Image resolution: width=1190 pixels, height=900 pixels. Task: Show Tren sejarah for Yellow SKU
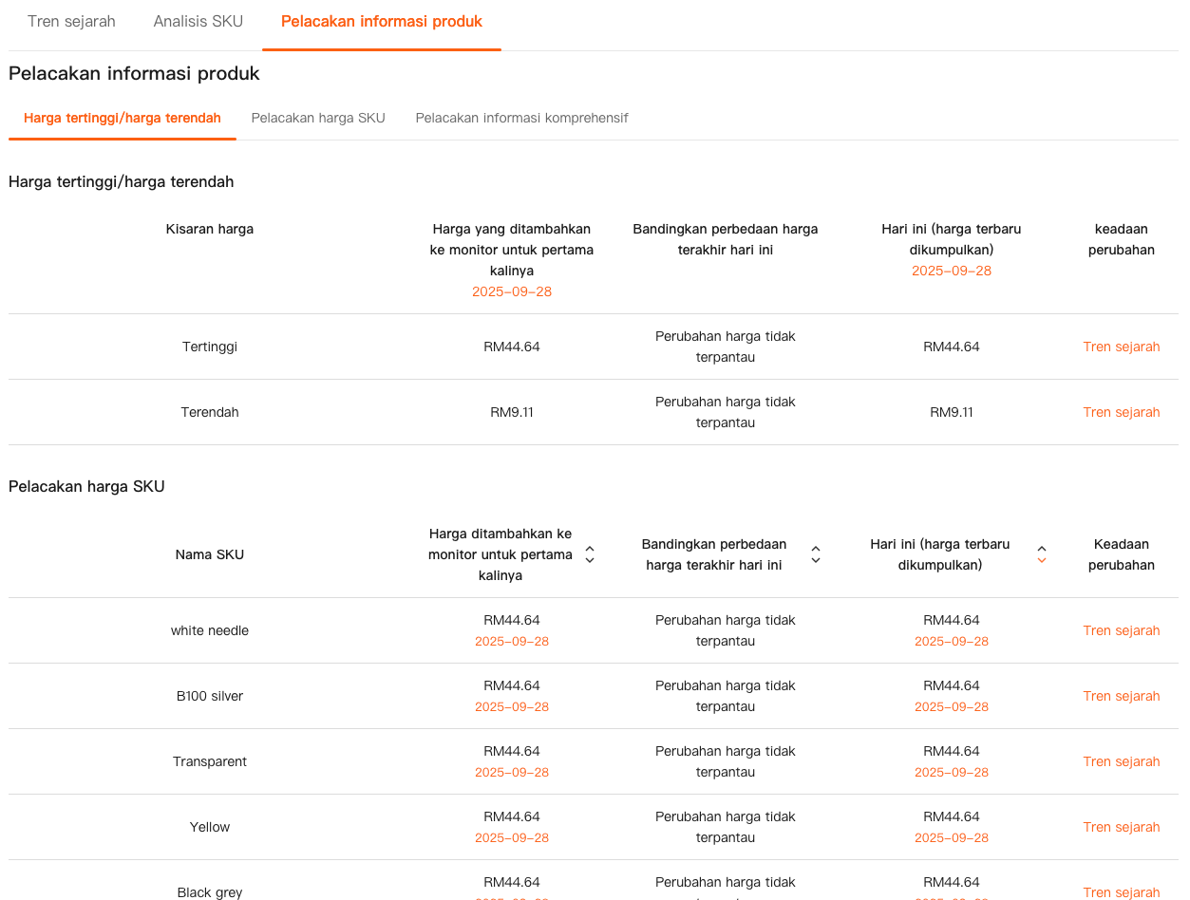pos(1121,827)
